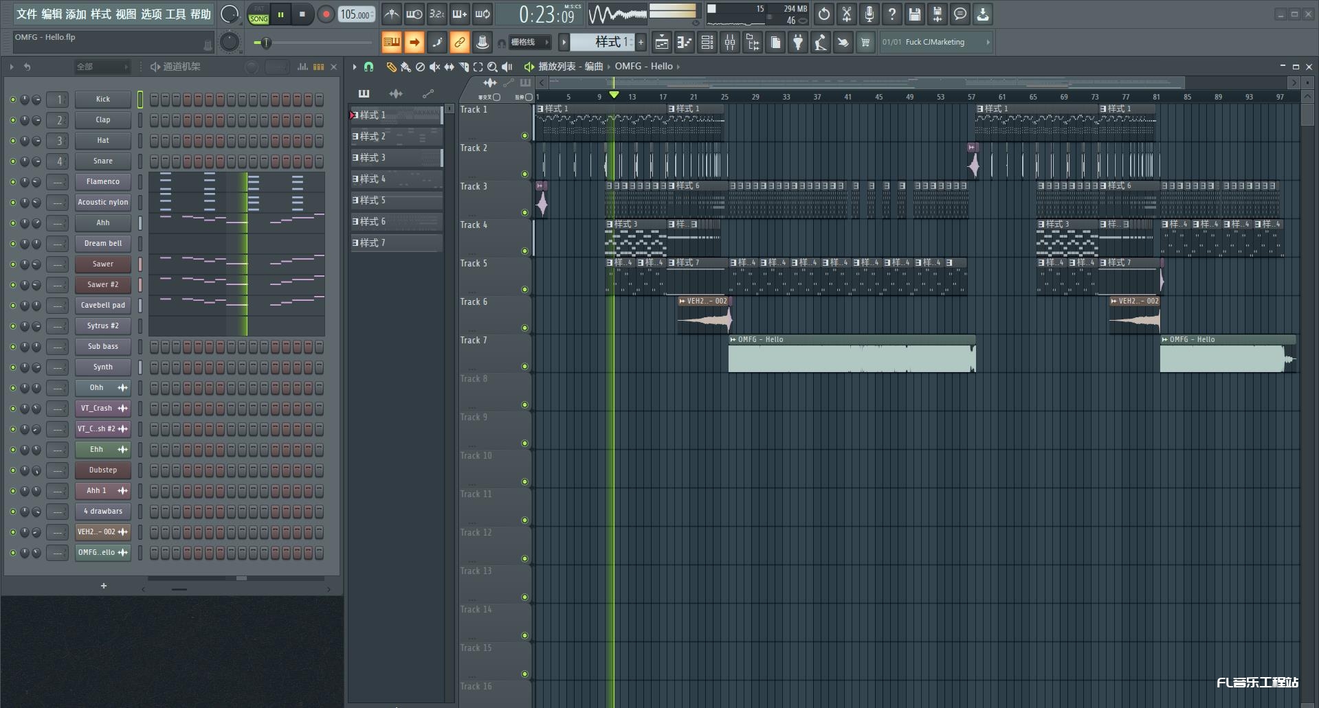
Task: Toggle the playlist snap magnet icon
Action: (x=368, y=67)
